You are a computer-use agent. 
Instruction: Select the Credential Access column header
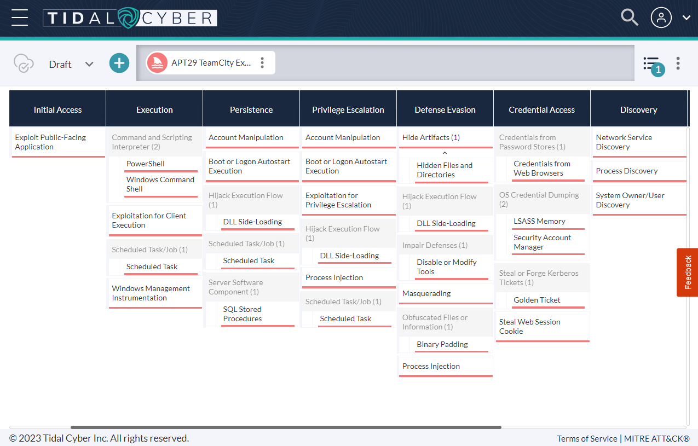[541, 109]
